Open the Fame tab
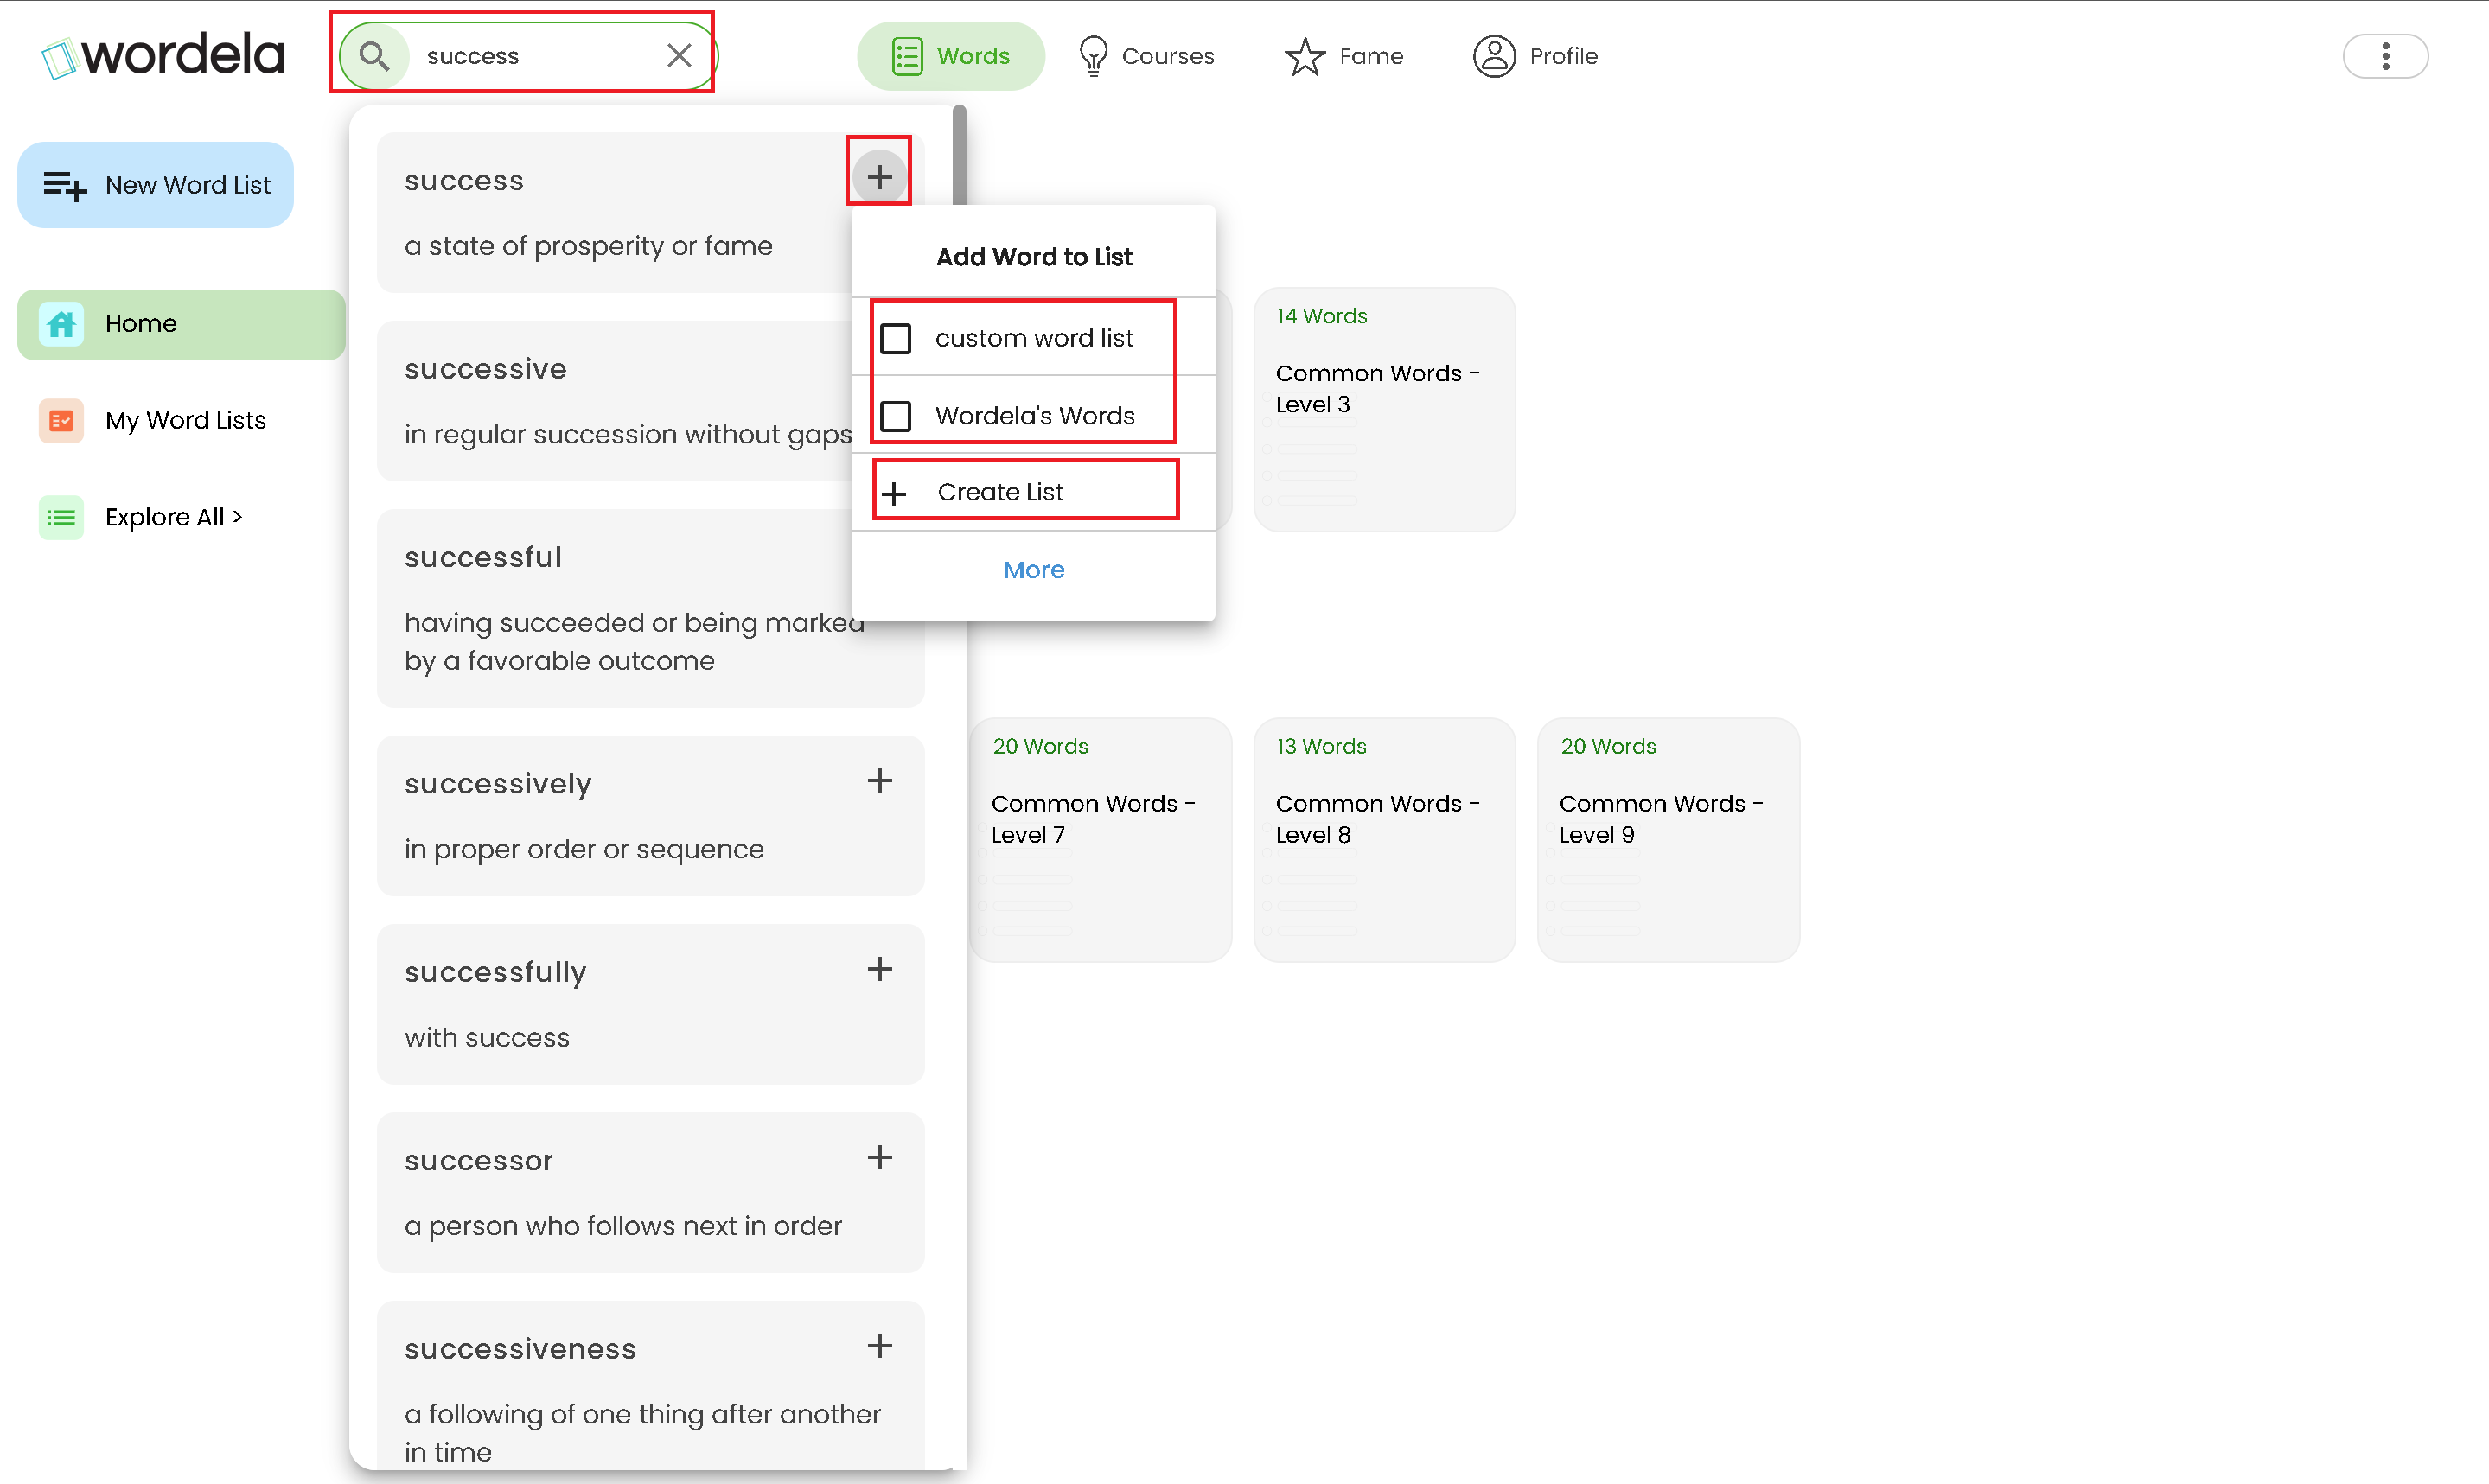 [1344, 56]
